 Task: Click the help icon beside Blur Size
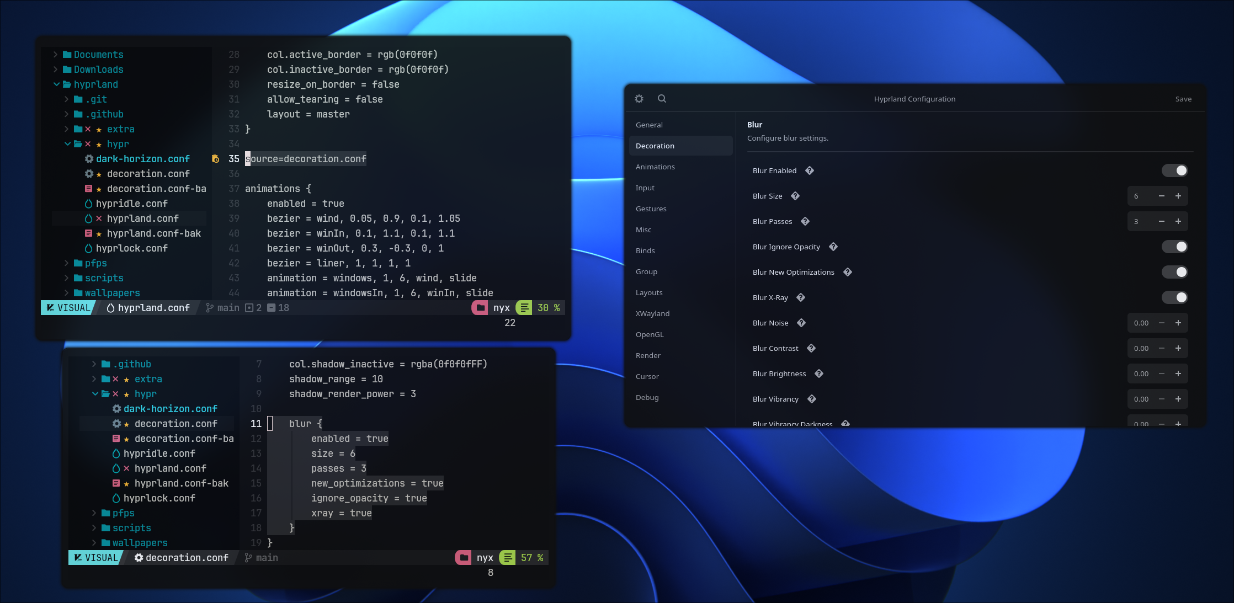[x=795, y=196]
